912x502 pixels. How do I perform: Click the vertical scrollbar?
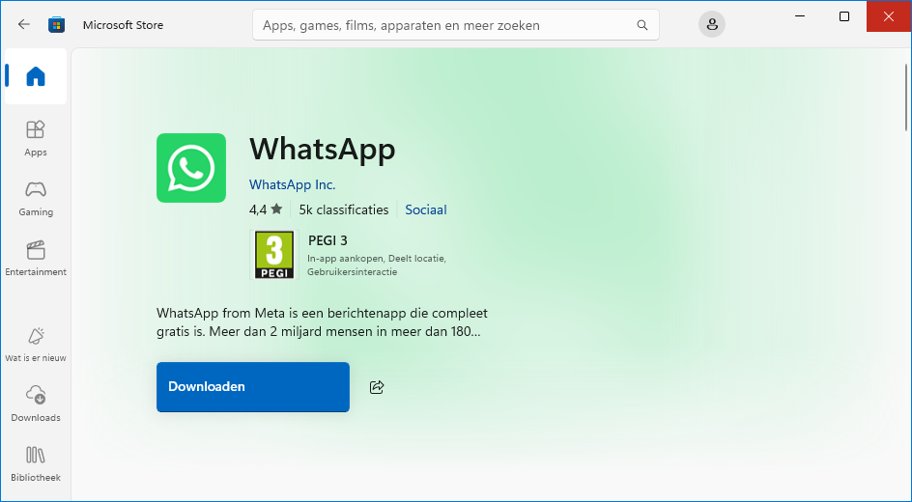tap(906, 98)
